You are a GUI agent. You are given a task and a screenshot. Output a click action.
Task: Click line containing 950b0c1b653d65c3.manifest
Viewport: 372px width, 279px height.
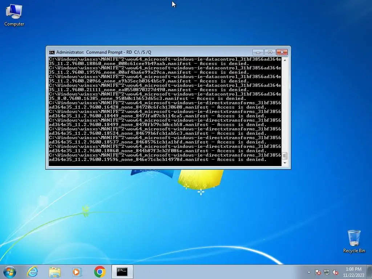coord(147,98)
